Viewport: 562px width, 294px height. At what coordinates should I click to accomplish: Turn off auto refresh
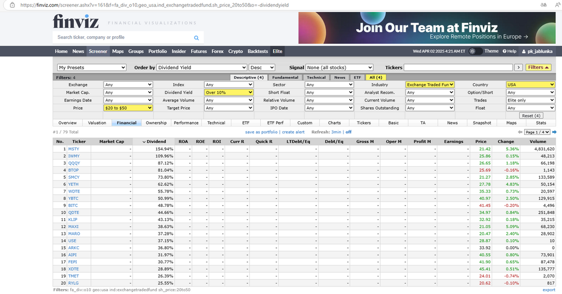coord(349,132)
